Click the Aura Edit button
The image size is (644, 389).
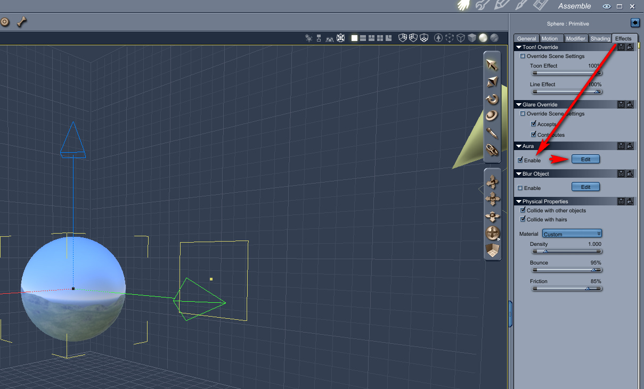click(x=585, y=159)
